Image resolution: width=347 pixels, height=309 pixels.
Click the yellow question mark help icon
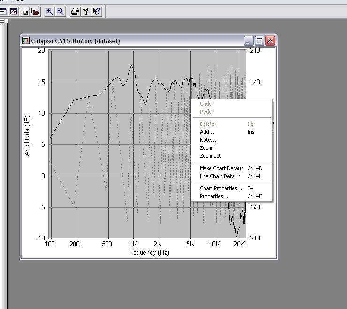coord(86,11)
